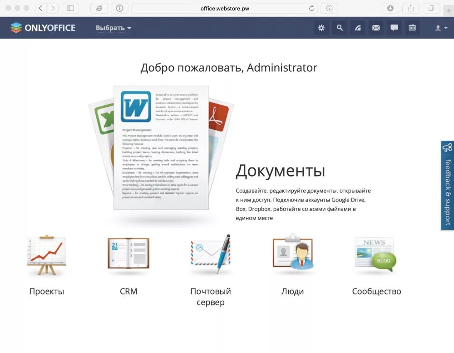The height and width of the screenshot is (353, 454).
Task: Open a new Safari tab
Action: click(449, 11)
